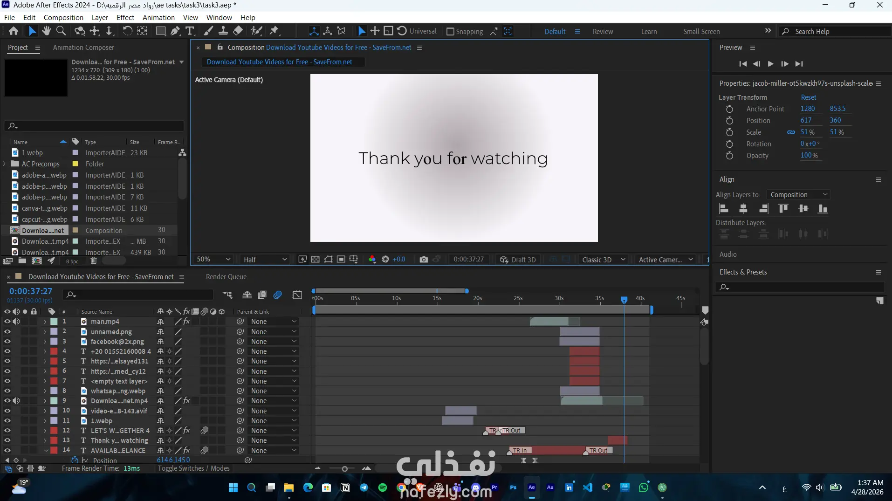Screen dimensions: 892x501
Task: Select the Selection arrow tool
Action: [32, 31]
